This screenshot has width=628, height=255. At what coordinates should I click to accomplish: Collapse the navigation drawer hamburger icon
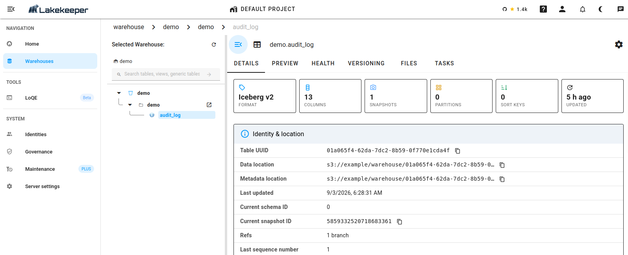(11, 9)
